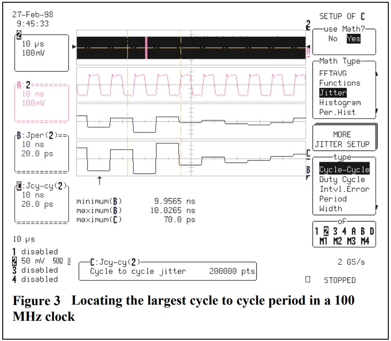Click the STOPPED status square indicator
This screenshot has width=391, height=341.
(x=308, y=279)
